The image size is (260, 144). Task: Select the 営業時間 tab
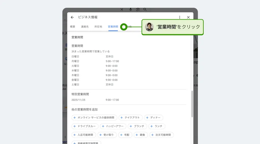click(113, 27)
